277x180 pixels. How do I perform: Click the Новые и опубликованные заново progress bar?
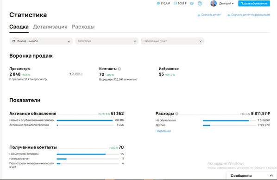85,120
